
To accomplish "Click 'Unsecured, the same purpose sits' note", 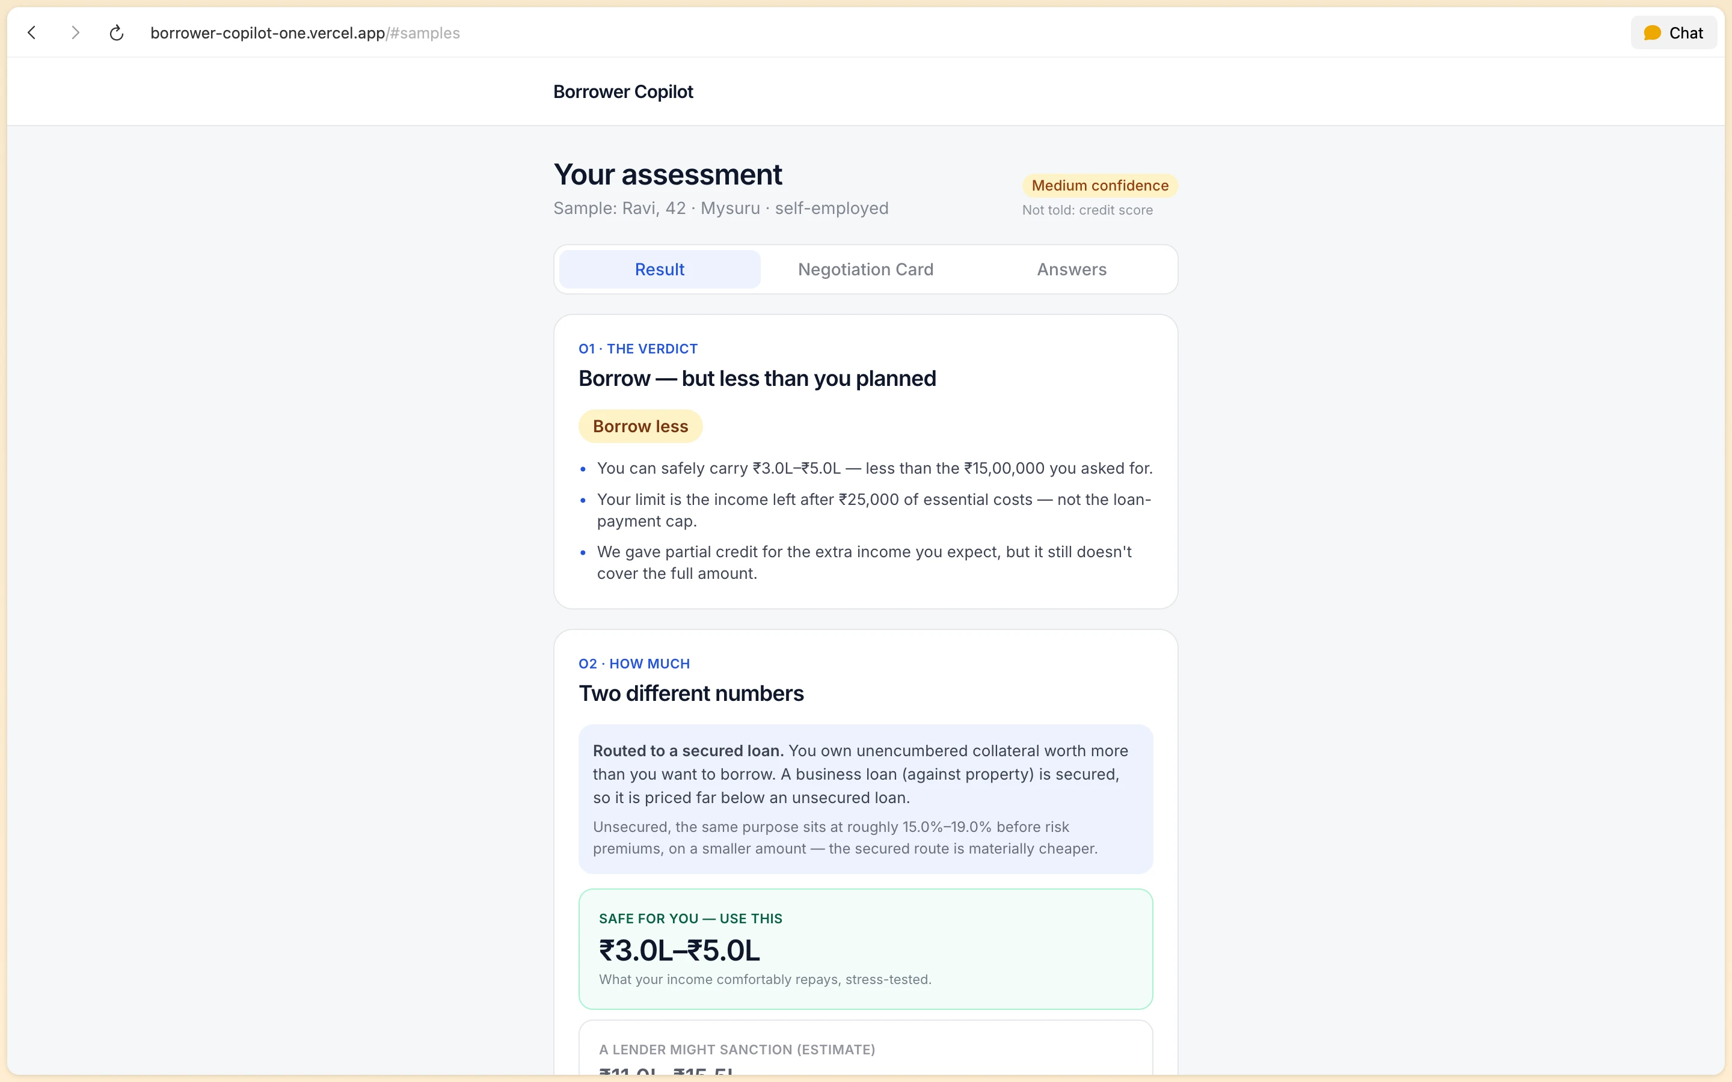I will click(x=844, y=837).
